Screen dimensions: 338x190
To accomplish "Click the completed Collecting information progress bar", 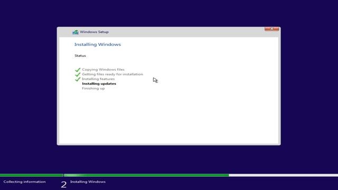I will pos(32,175).
